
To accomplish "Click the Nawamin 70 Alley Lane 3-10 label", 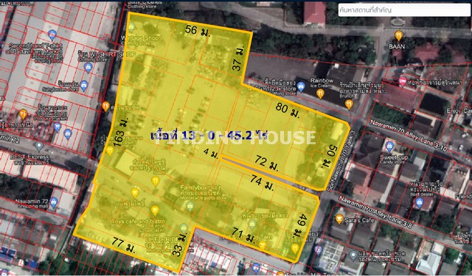I will (x=409, y=135).
